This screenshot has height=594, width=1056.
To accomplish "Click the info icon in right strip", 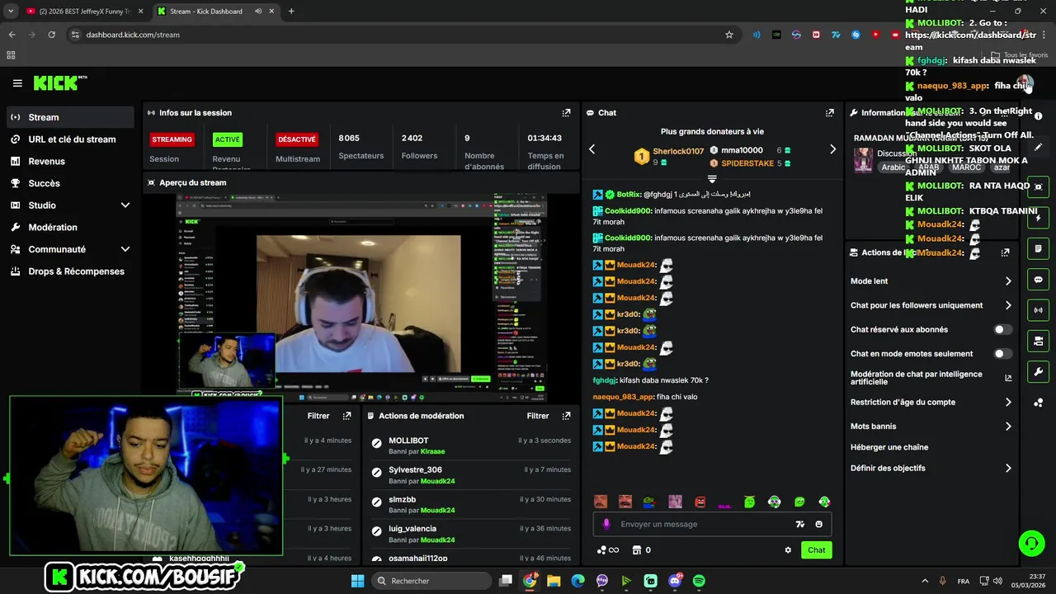I will [1038, 116].
